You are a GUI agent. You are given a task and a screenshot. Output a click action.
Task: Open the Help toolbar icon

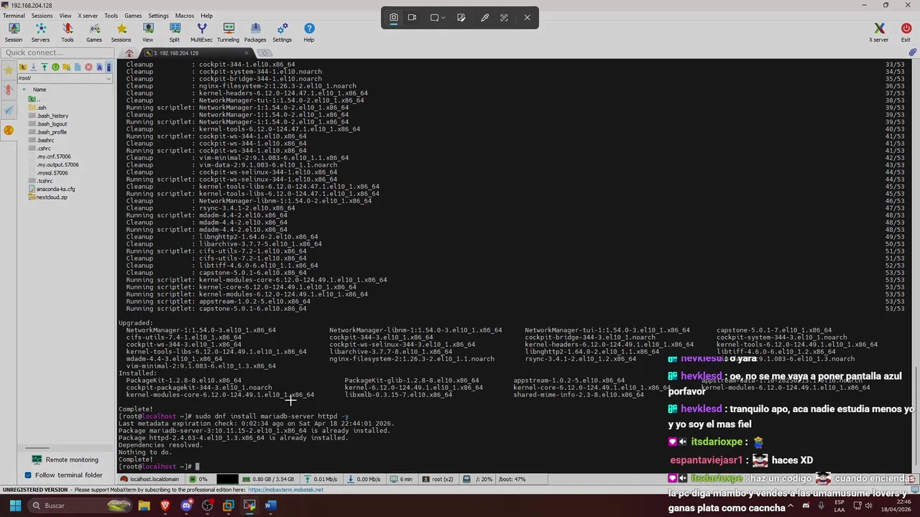pos(309,32)
